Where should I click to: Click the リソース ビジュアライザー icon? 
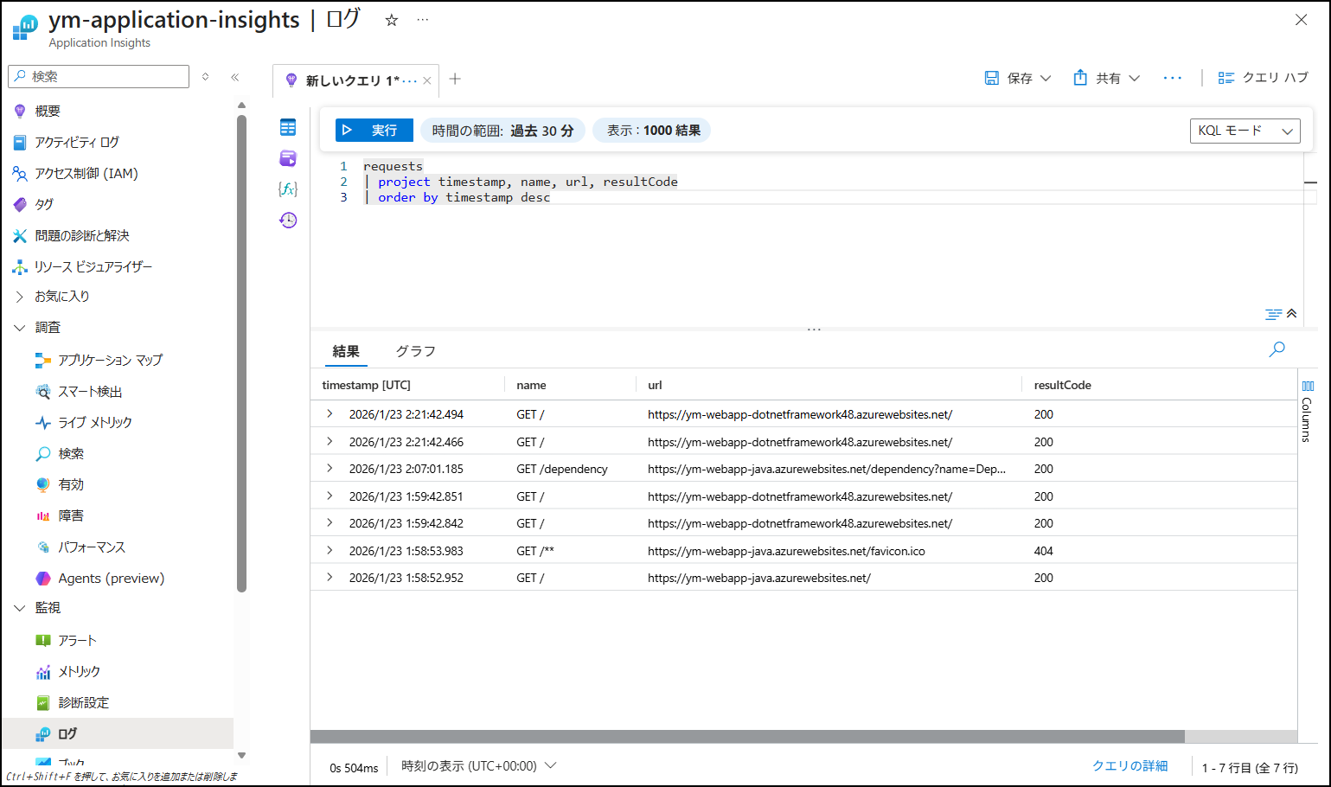pos(20,266)
